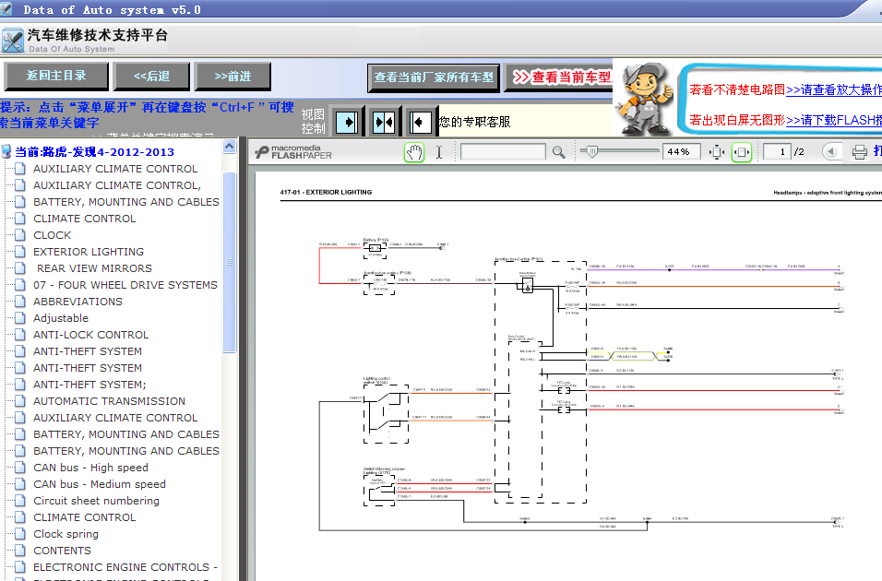Viewport: 882px width, 581px height.
Task: Open CONTENTS tree item
Action: point(62,551)
